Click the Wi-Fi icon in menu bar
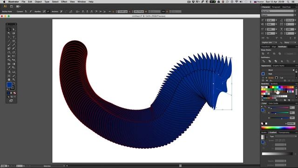This screenshot has height=168, width=298. [237, 2]
